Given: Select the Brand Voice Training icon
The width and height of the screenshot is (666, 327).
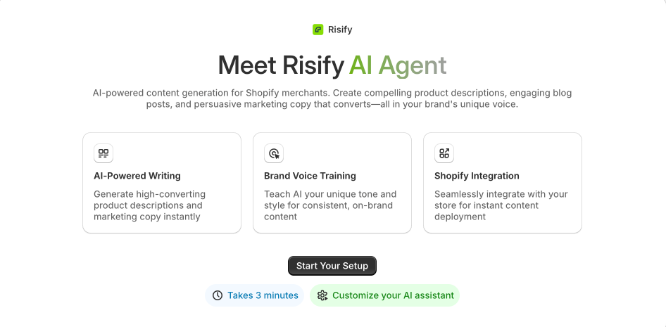Looking at the screenshot, I should pos(274,153).
